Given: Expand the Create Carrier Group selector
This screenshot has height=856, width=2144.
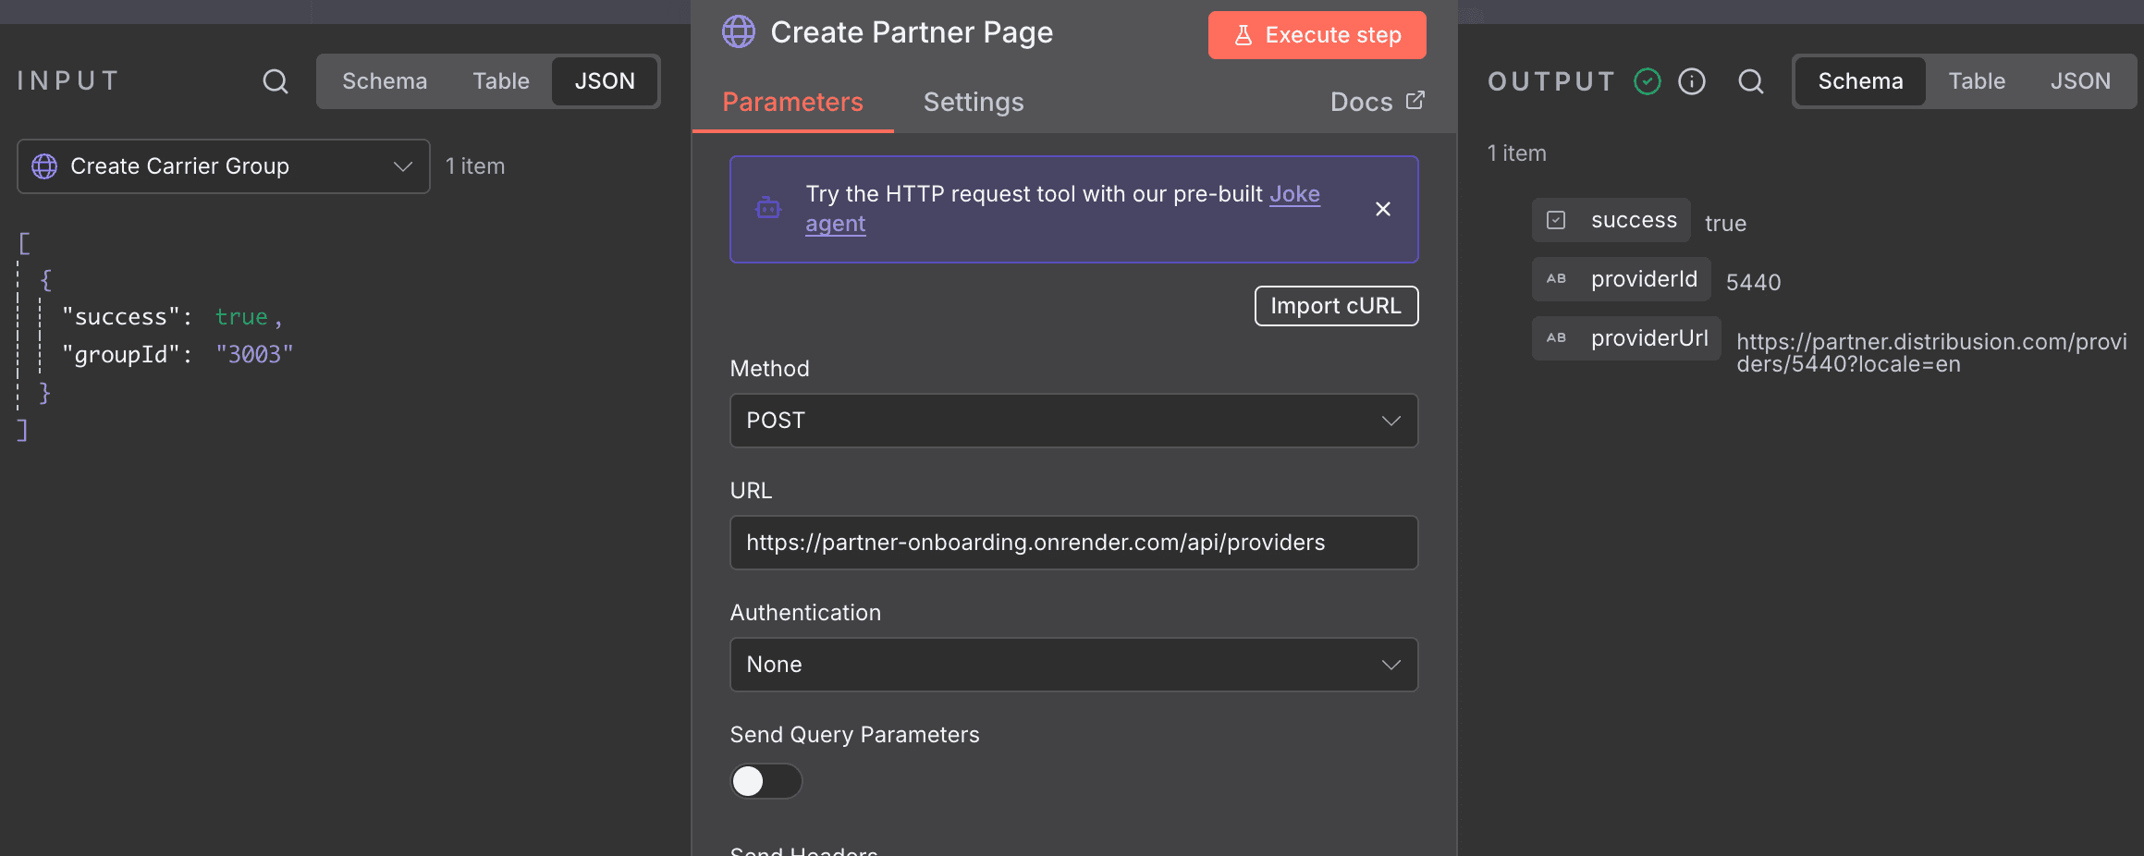Looking at the screenshot, I should coord(402,166).
